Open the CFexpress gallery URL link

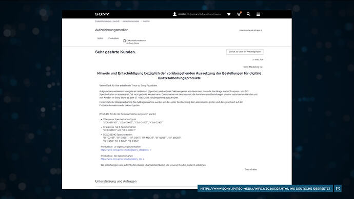(126, 150)
